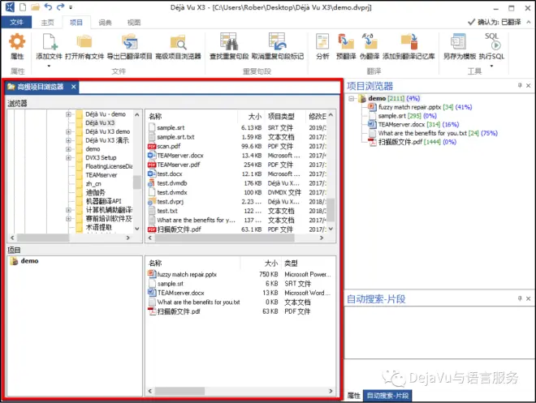Close the 项目浏览器 panel
Image resolution: width=536 pixels, height=403 pixels.
[528, 86]
